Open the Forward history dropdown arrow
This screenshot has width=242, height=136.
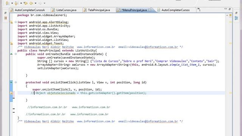click(45, 3)
